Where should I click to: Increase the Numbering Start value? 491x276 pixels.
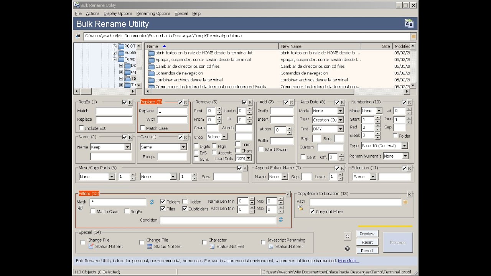[378, 118]
